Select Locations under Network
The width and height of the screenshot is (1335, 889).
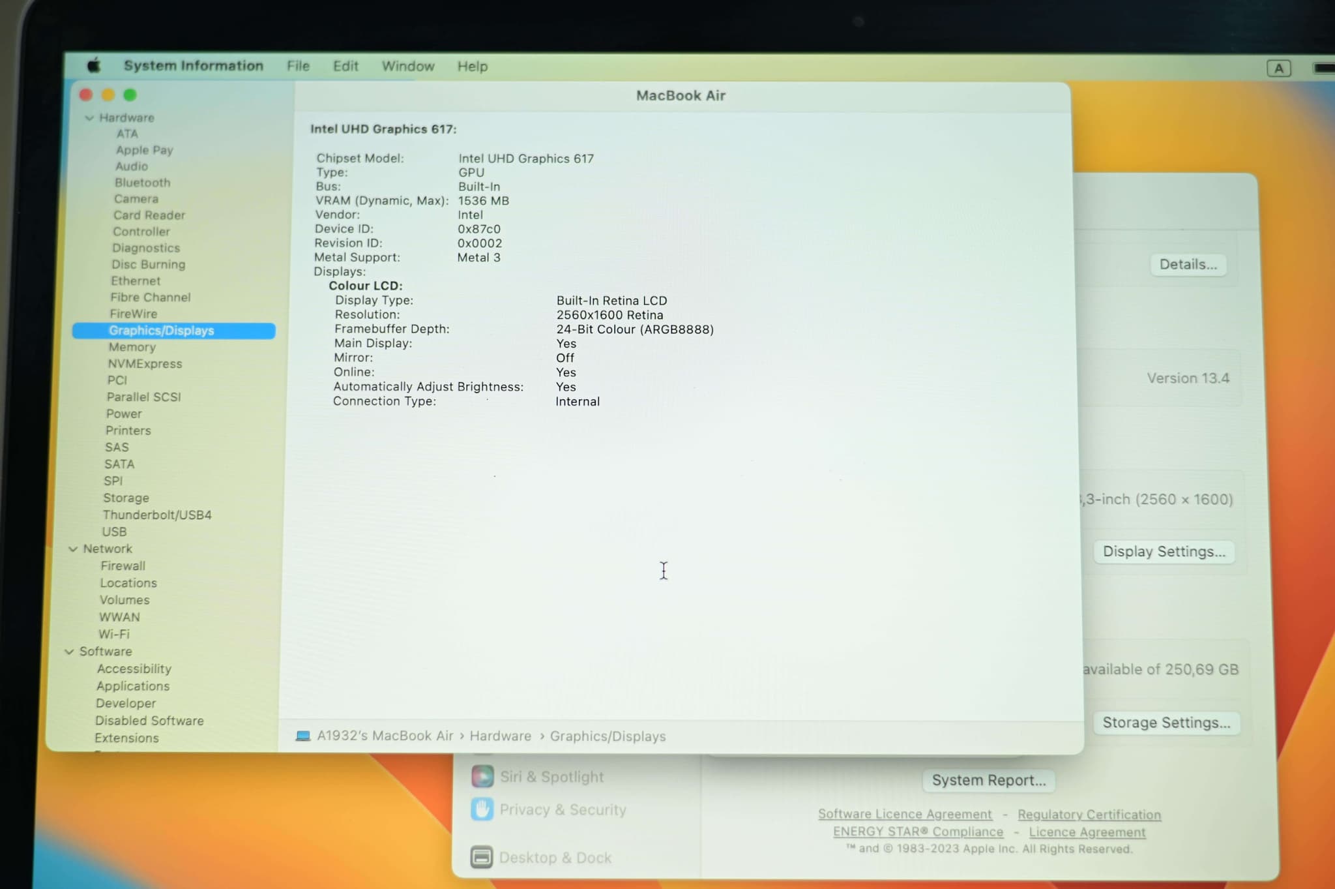(x=128, y=583)
